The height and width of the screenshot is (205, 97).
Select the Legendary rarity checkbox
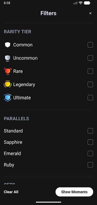[x=90, y=85]
